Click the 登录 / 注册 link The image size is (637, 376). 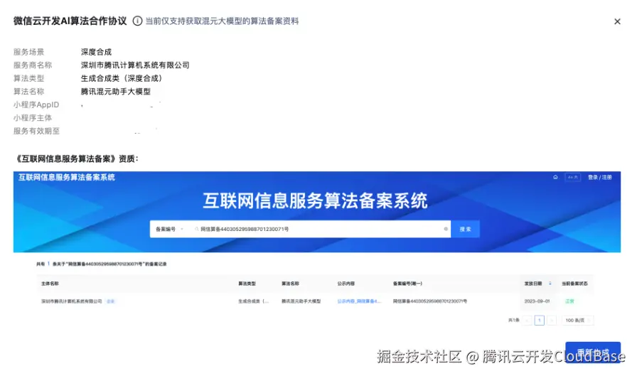(599, 177)
